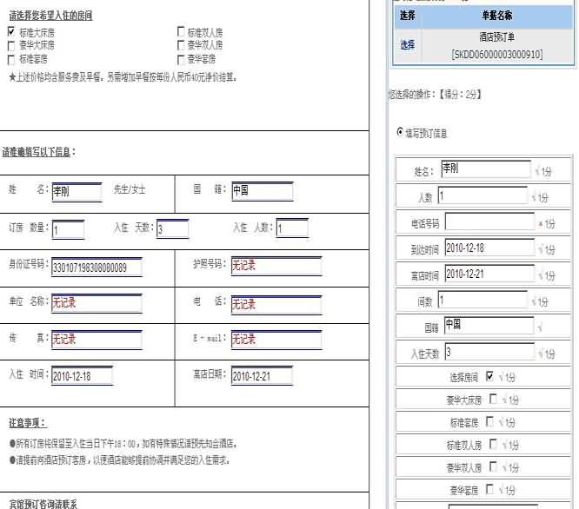Screen dimensions: 579x509
Task: Check 标准双人房 in the left room list
Action: coord(181,31)
